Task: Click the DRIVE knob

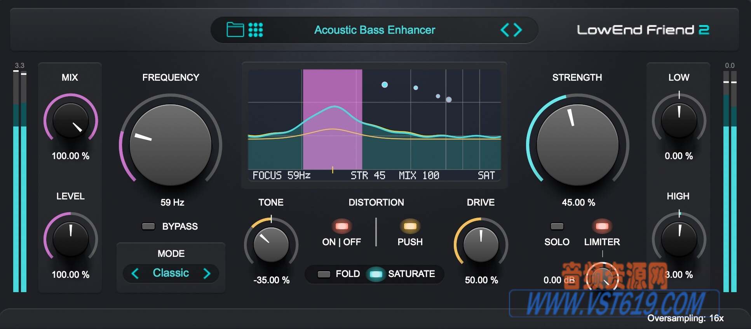Action: [x=481, y=245]
